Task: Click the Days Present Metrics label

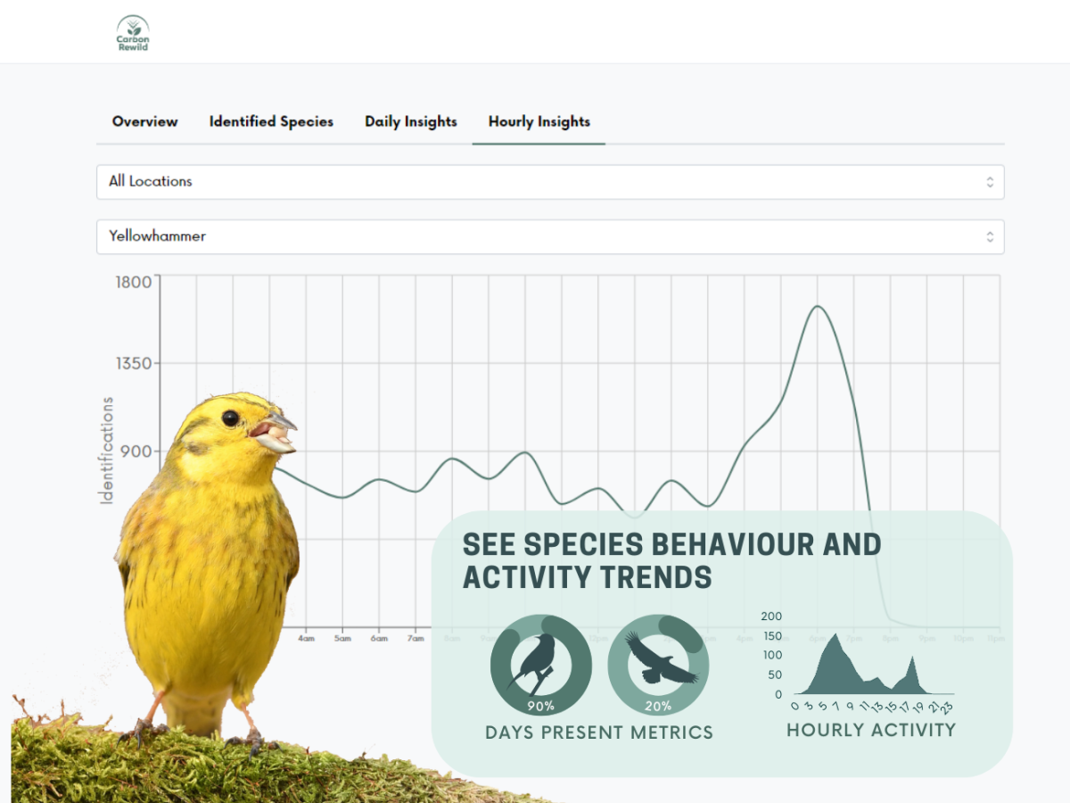Action: click(x=598, y=732)
